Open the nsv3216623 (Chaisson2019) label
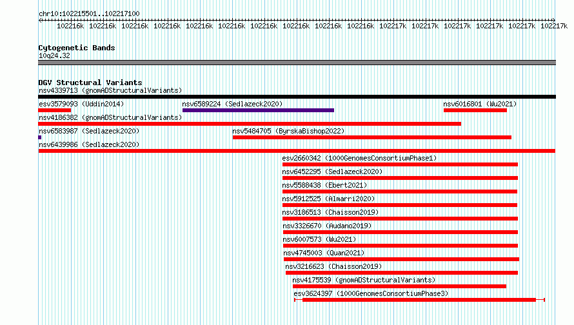This screenshot has height=325, width=574. click(x=334, y=266)
